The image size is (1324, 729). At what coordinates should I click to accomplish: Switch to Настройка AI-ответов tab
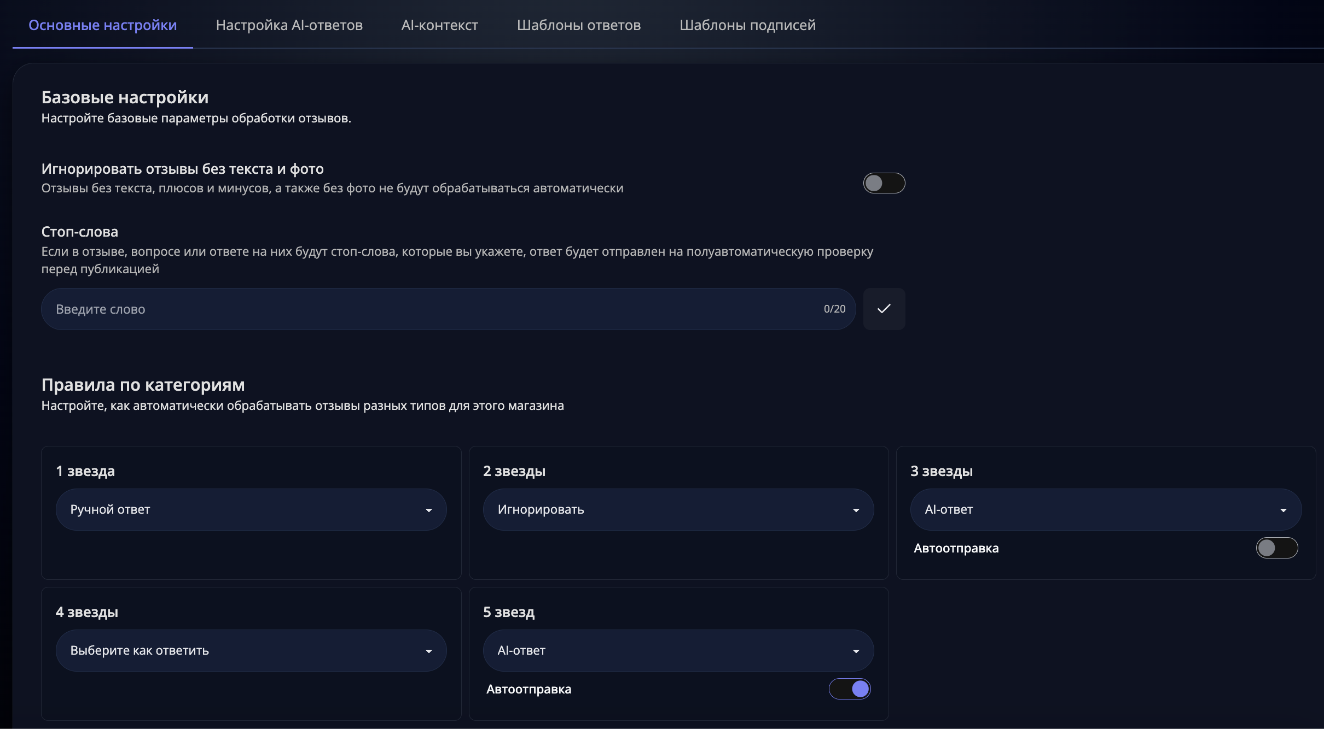pyautogui.click(x=289, y=25)
